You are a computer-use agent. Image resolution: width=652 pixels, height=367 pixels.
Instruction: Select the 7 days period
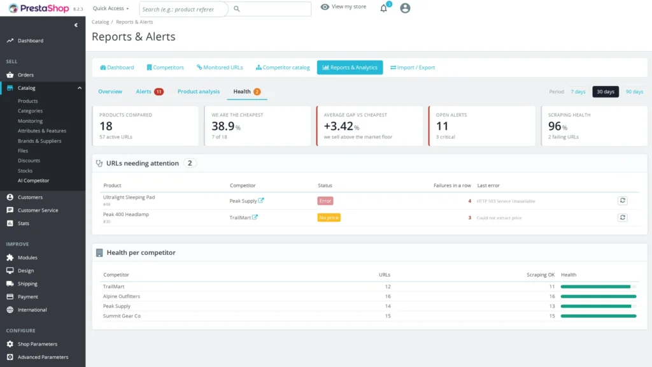point(578,92)
